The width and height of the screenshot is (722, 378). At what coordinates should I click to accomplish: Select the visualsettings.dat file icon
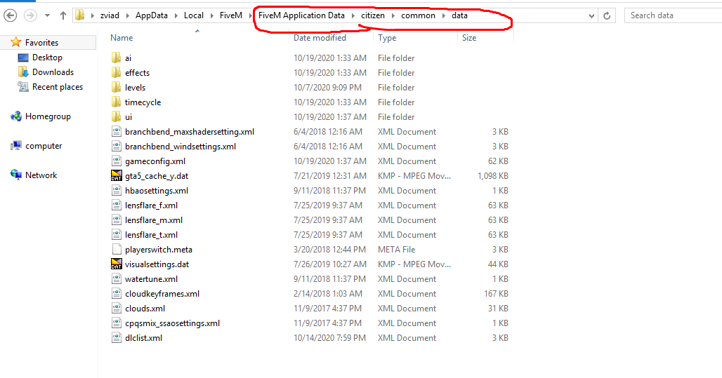[x=117, y=264]
